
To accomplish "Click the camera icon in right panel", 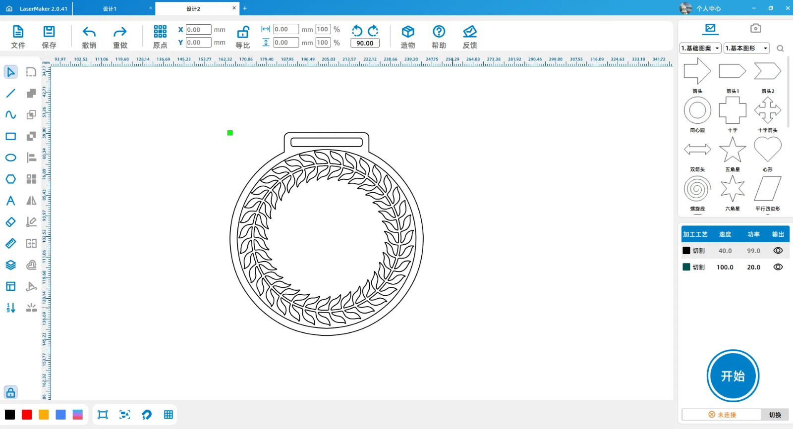I will click(x=755, y=28).
